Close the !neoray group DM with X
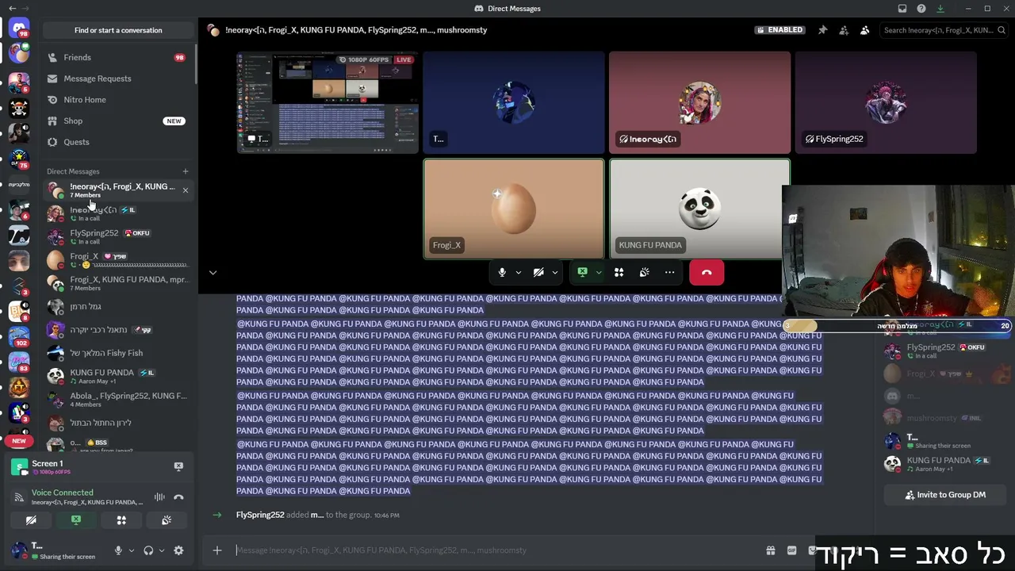 click(x=186, y=190)
